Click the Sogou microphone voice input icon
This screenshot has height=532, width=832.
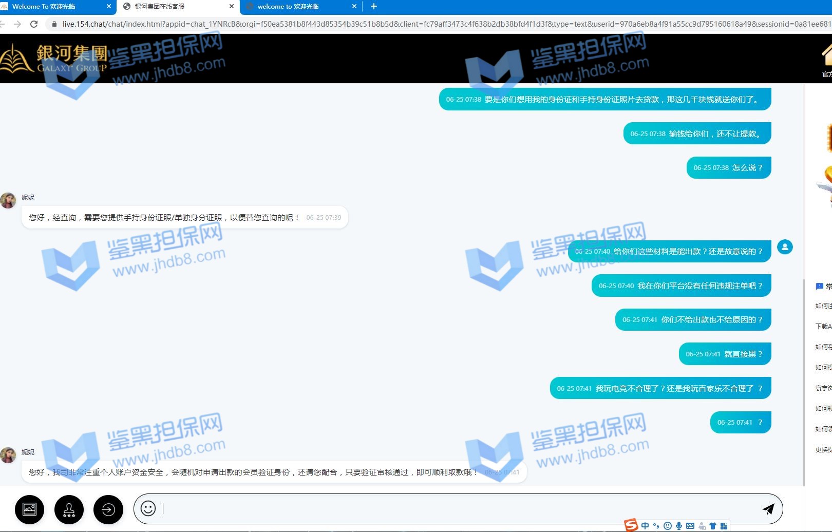679,526
